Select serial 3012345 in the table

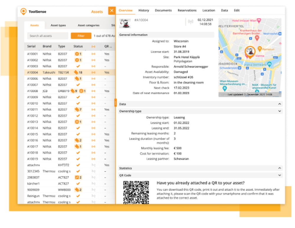[x=33, y=171]
